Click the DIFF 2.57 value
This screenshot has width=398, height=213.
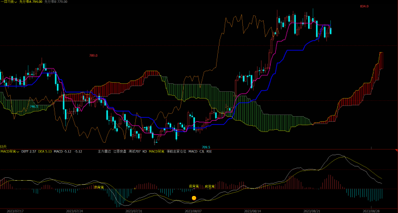[28, 151]
